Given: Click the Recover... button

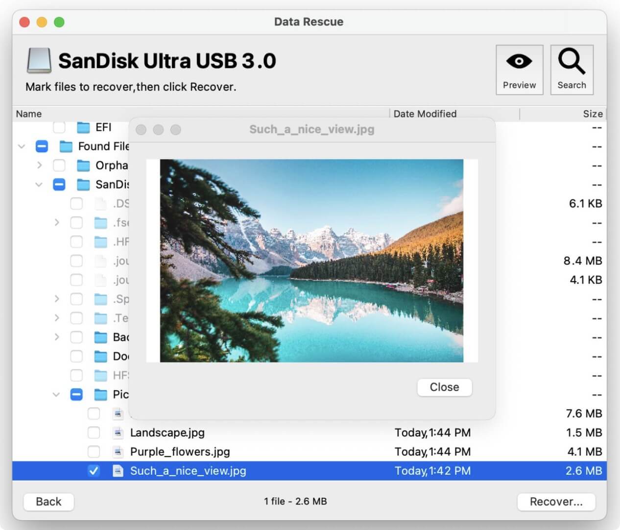Looking at the screenshot, I should tap(556, 502).
